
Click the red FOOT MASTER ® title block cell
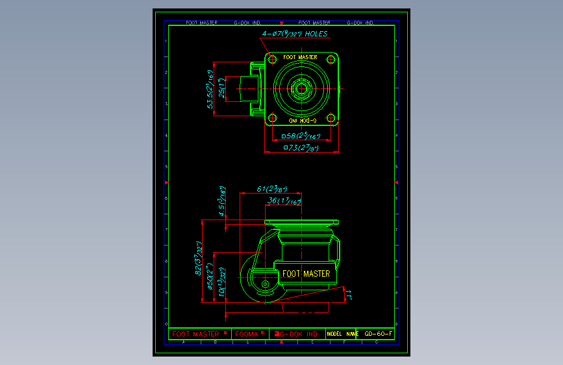click(200, 334)
